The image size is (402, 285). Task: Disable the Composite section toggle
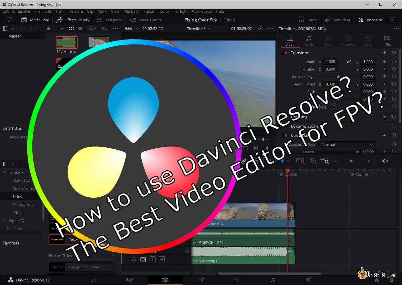pyautogui.click(x=285, y=136)
